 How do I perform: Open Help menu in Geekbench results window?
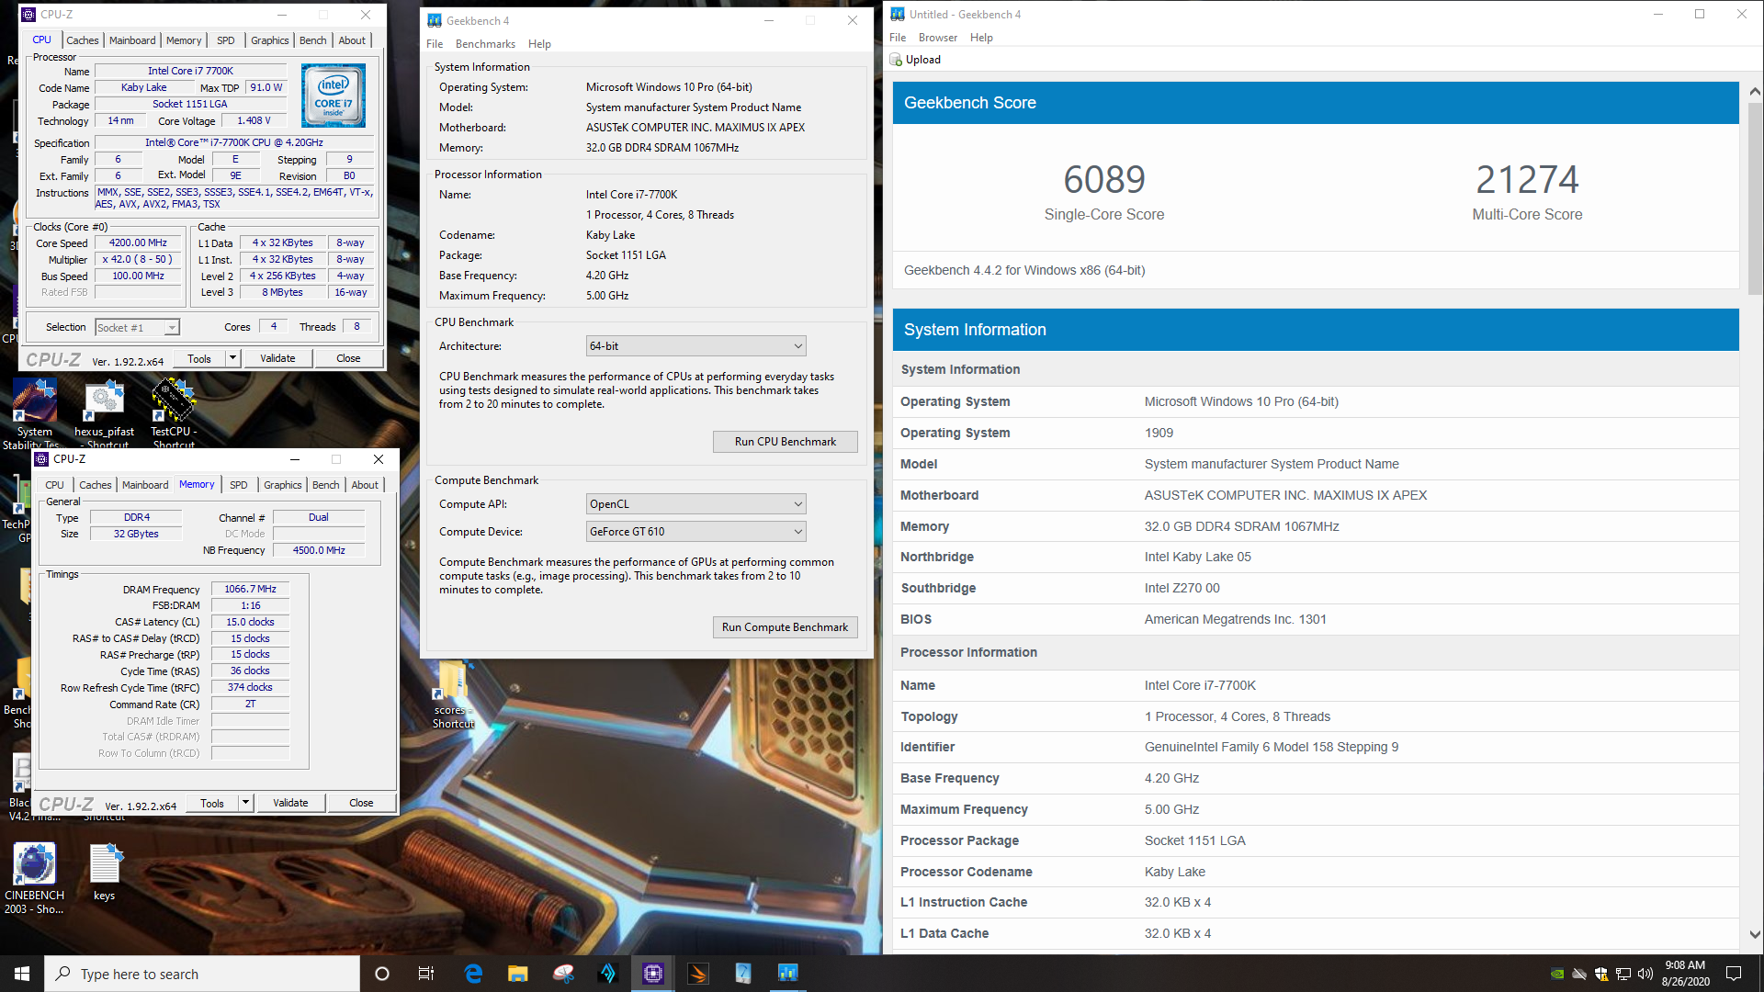[x=981, y=38]
